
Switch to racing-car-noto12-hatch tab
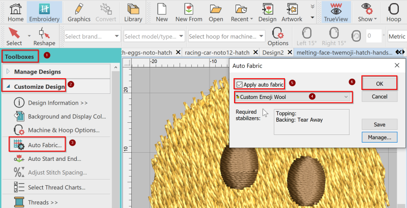coord(217,53)
